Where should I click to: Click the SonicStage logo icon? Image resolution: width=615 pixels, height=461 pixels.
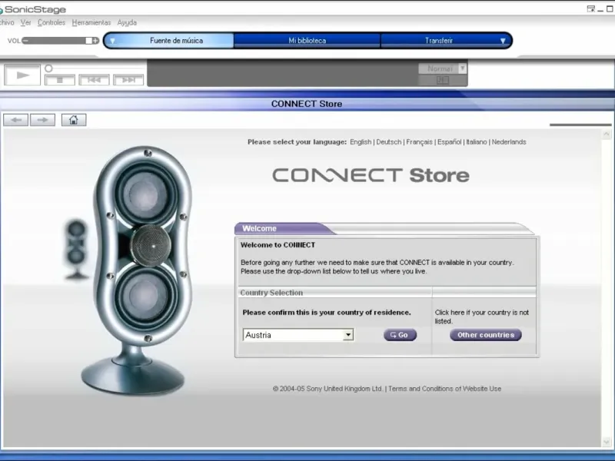[x=2, y=10]
